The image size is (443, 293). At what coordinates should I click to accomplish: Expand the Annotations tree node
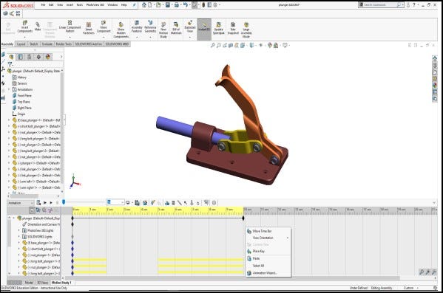coord(9,89)
